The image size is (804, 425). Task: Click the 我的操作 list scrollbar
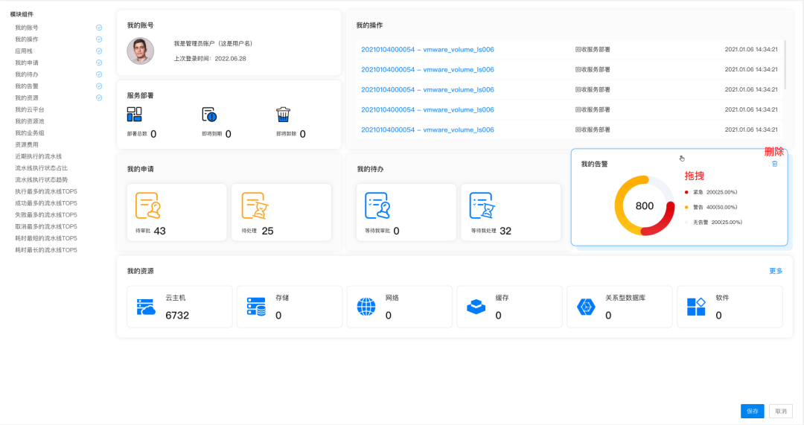pos(785,65)
